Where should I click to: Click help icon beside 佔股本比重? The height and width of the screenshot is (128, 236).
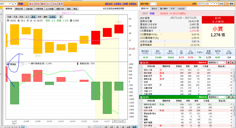click(x=165, y=41)
